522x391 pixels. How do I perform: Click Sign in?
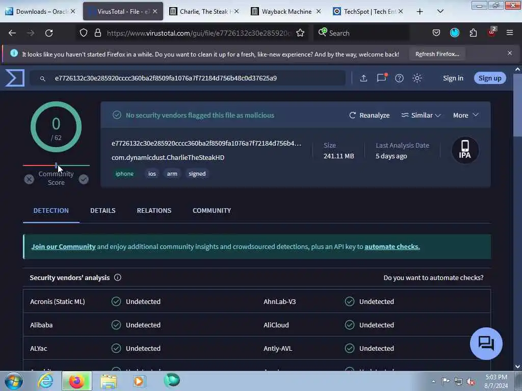click(x=453, y=78)
